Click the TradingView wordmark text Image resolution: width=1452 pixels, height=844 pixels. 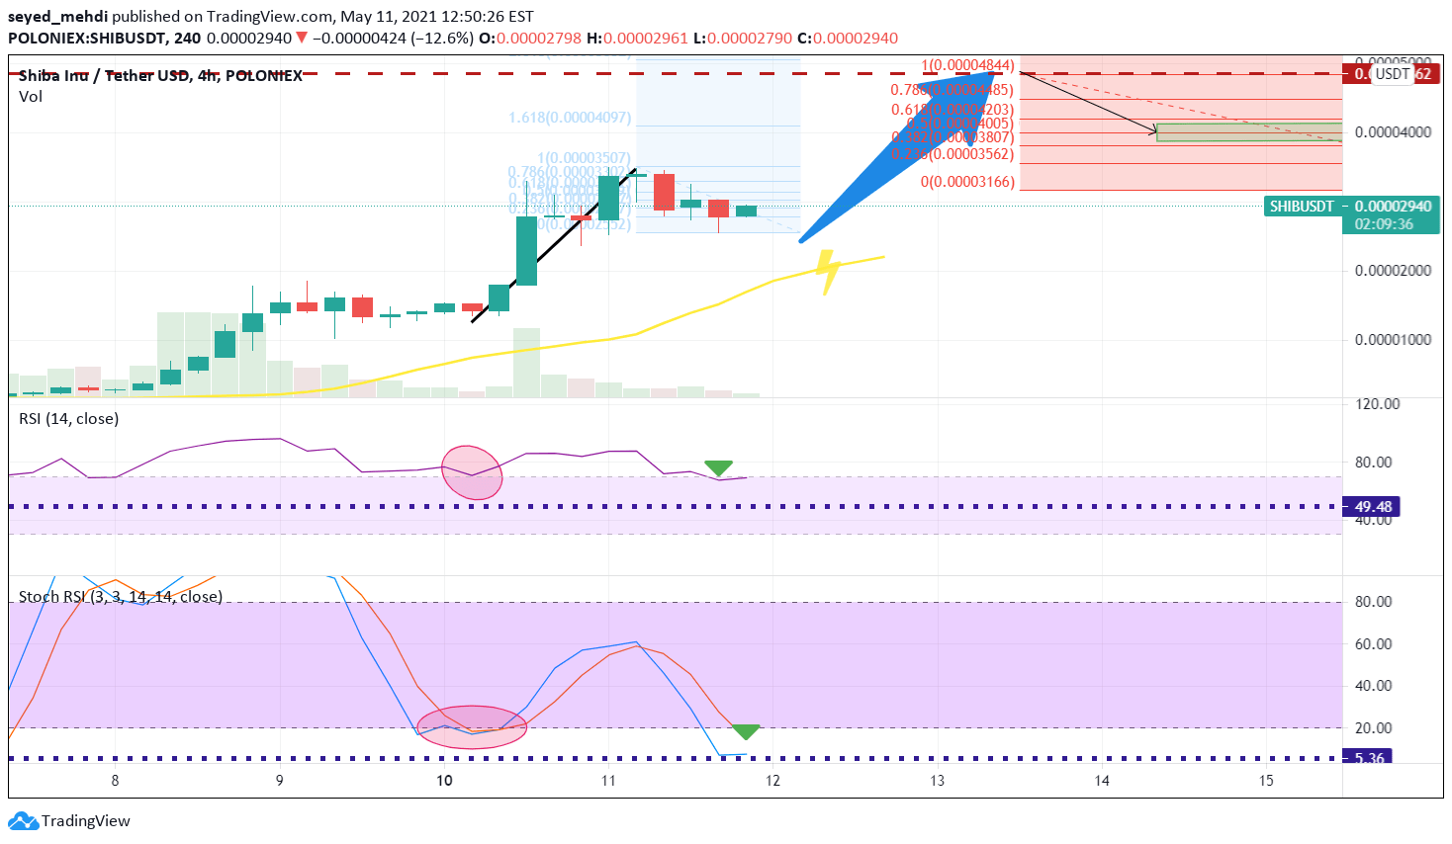tap(86, 820)
